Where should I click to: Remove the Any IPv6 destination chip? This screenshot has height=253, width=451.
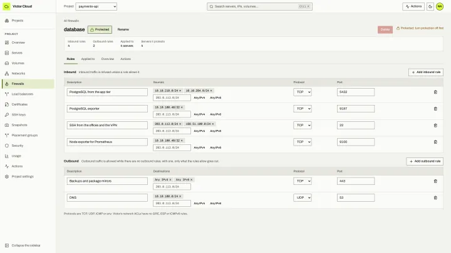[x=192, y=180]
